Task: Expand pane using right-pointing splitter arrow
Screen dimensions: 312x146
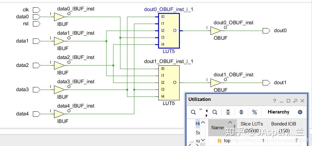Action: pyautogui.click(x=206, y=115)
